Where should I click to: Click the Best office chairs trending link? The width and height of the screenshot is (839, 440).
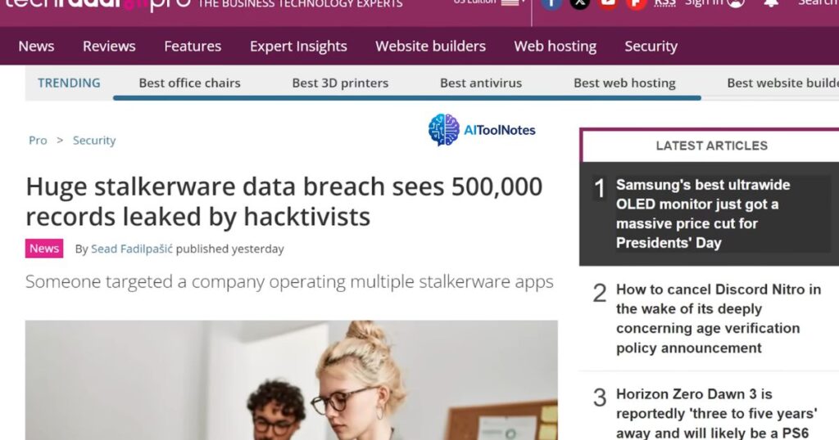pos(190,83)
